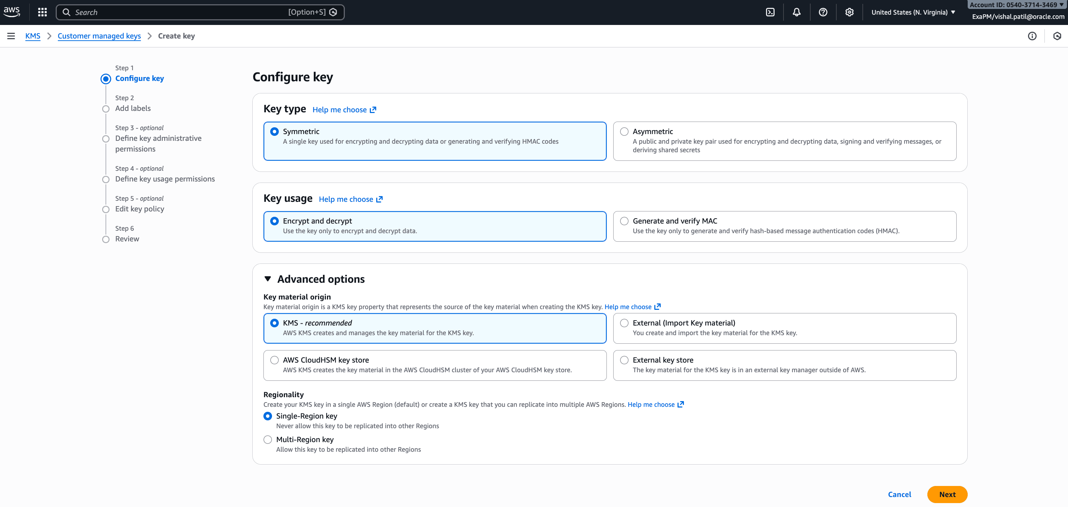Choose Single-Region key option
The image size is (1068, 507).
[x=268, y=416]
